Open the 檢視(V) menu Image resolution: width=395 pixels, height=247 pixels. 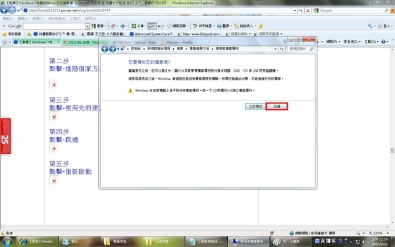(x=38, y=18)
